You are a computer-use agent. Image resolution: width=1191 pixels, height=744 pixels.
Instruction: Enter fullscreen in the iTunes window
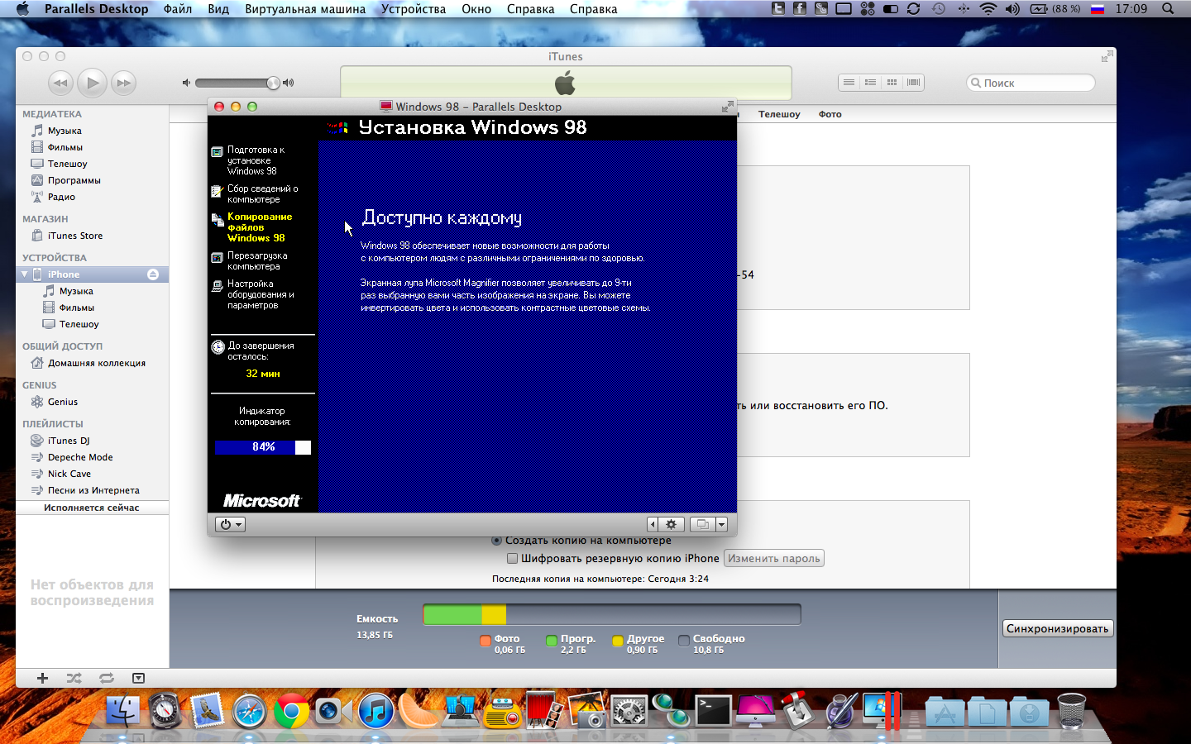pyautogui.click(x=1107, y=56)
